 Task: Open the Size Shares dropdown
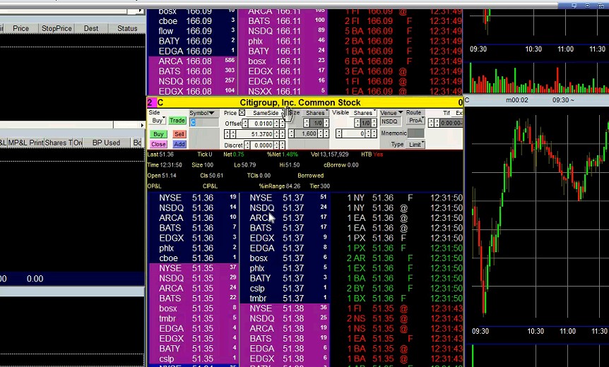316,113
